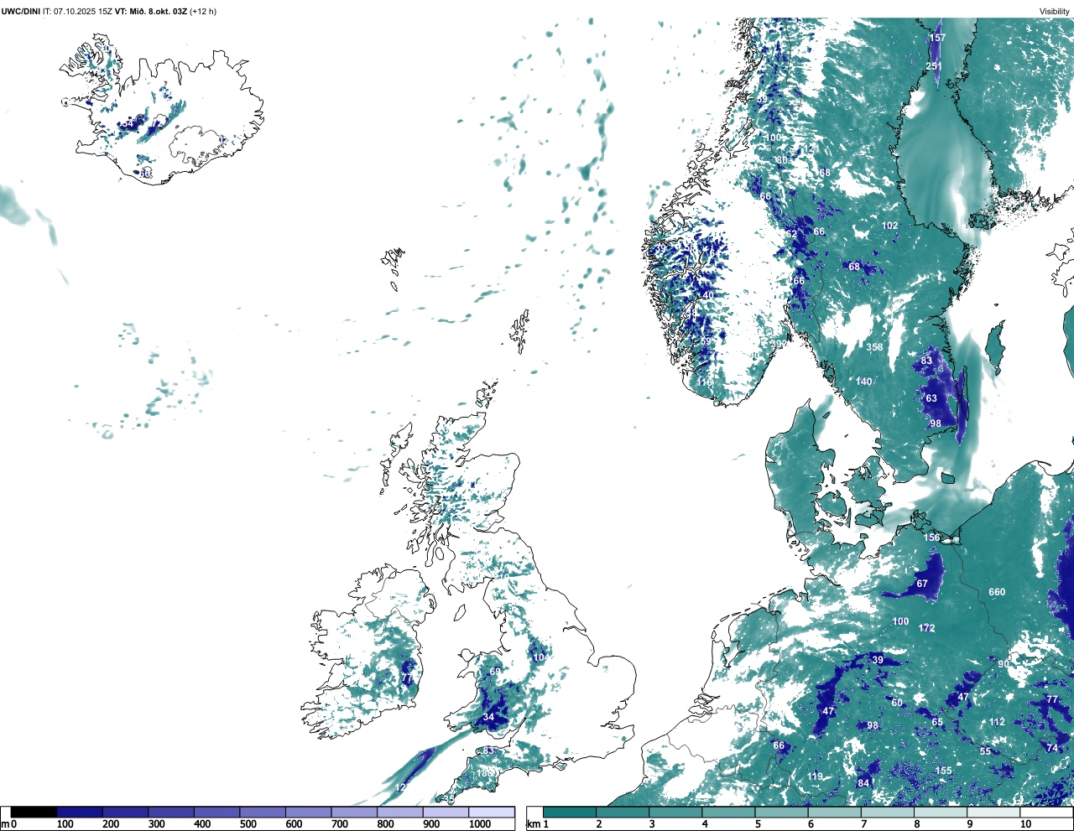Click the 'km' unit label in legend
The height and width of the screenshot is (831, 1074).
click(x=533, y=824)
